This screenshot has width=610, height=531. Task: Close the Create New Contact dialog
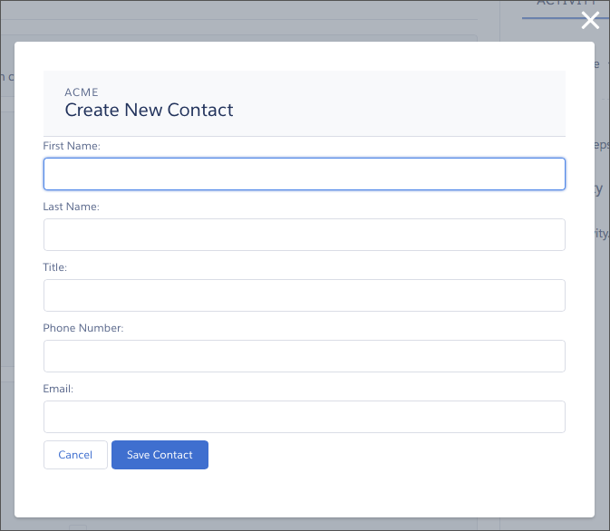click(590, 21)
